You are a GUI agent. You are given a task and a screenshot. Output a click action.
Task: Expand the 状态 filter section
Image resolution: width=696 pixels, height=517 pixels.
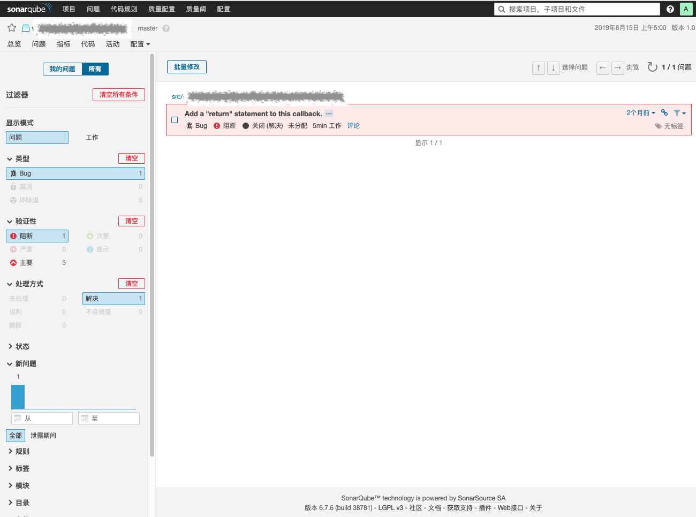(x=18, y=347)
